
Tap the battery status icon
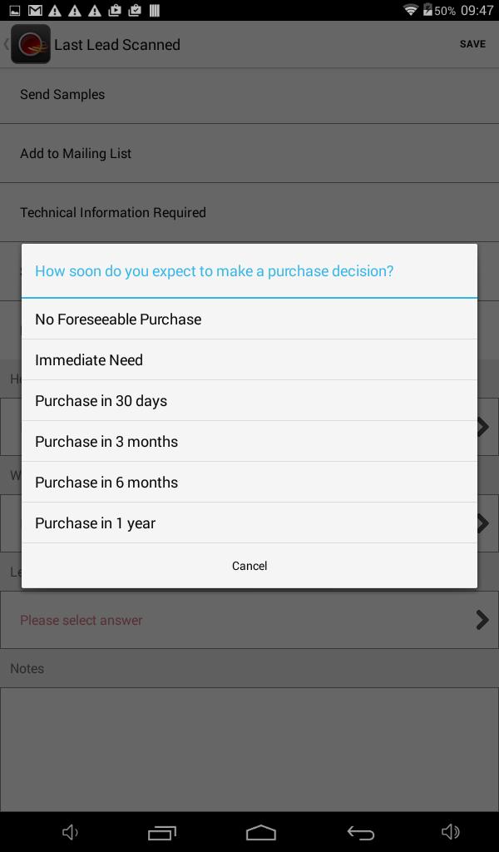click(x=428, y=10)
